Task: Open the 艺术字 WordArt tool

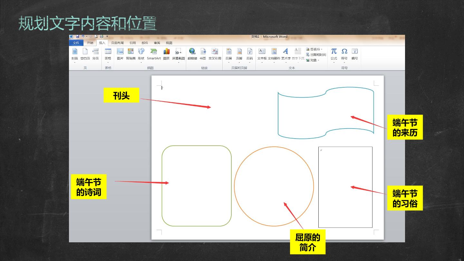Action: [286, 55]
